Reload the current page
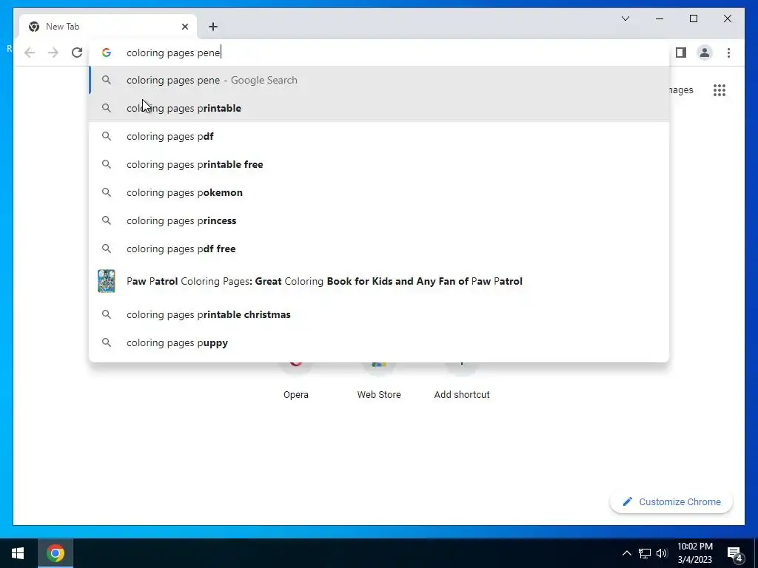Screen dimensions: 758x568 [77, 53]
